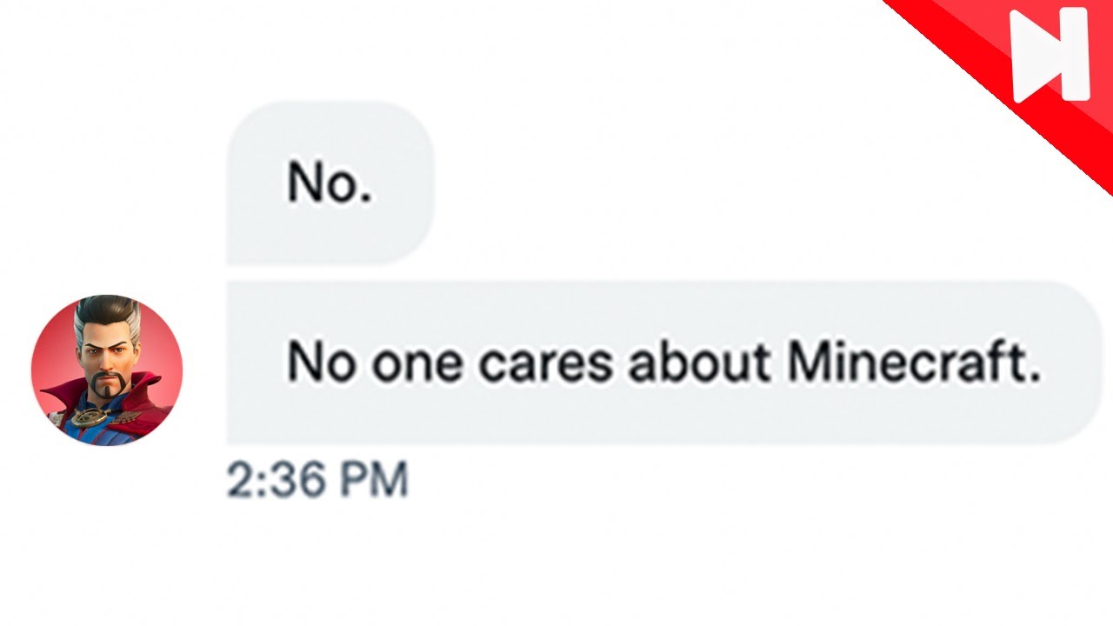Click the "2:36 PM" message timestamp

point(317,481)
